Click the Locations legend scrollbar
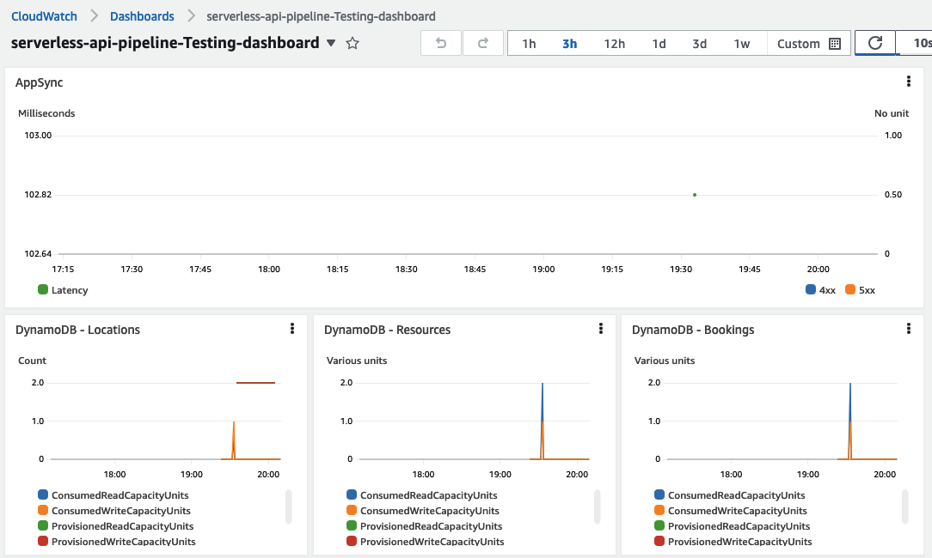The height and width of the screenshot is (558, 932). coord(288,506)
